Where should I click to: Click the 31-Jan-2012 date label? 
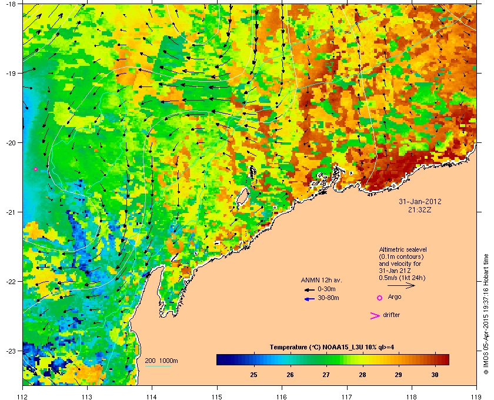point(420,201)
